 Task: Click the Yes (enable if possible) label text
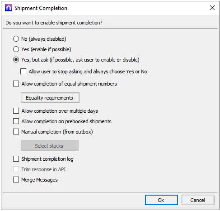coord(46,49)
